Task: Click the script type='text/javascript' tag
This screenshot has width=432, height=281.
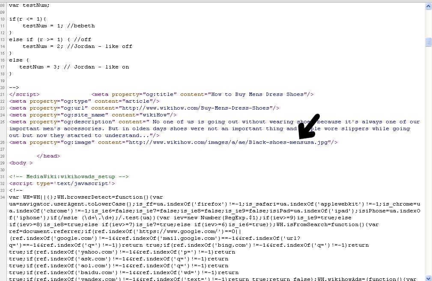Action: (x=62, y=184)
